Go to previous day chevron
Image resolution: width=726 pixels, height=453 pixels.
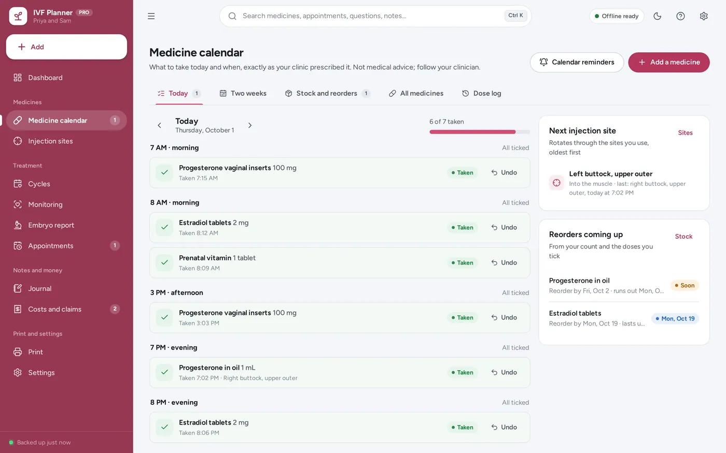pyautogui.click(x=159, y=125)
